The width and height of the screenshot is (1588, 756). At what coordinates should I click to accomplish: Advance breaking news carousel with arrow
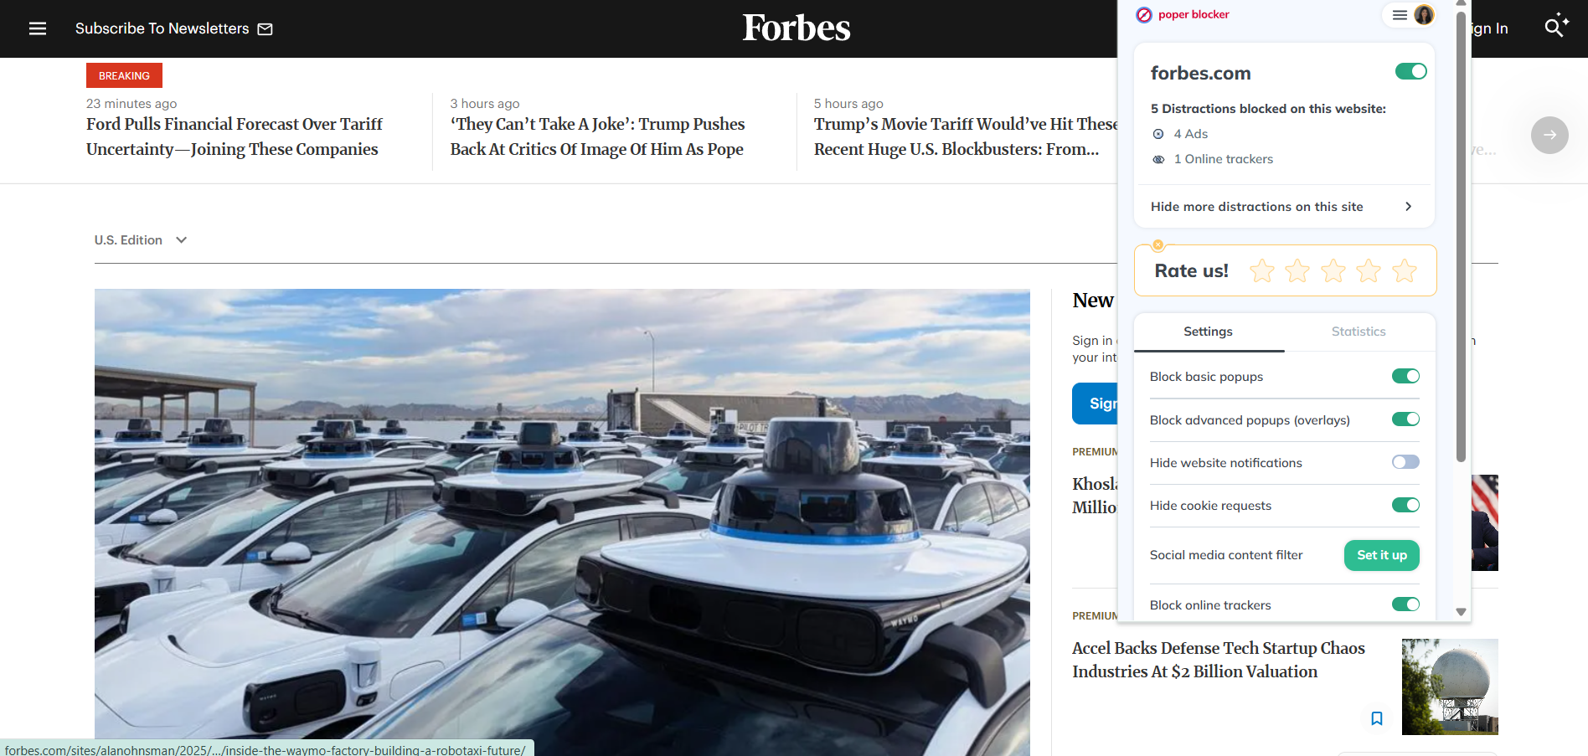pos(1549,135)
